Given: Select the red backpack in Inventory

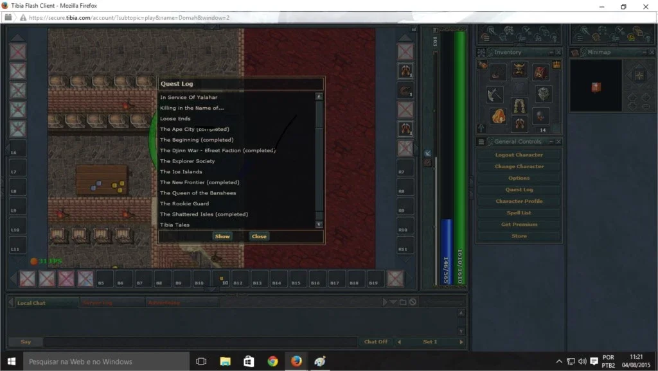Looking at the screenshot, I should [x=540, y=72].
